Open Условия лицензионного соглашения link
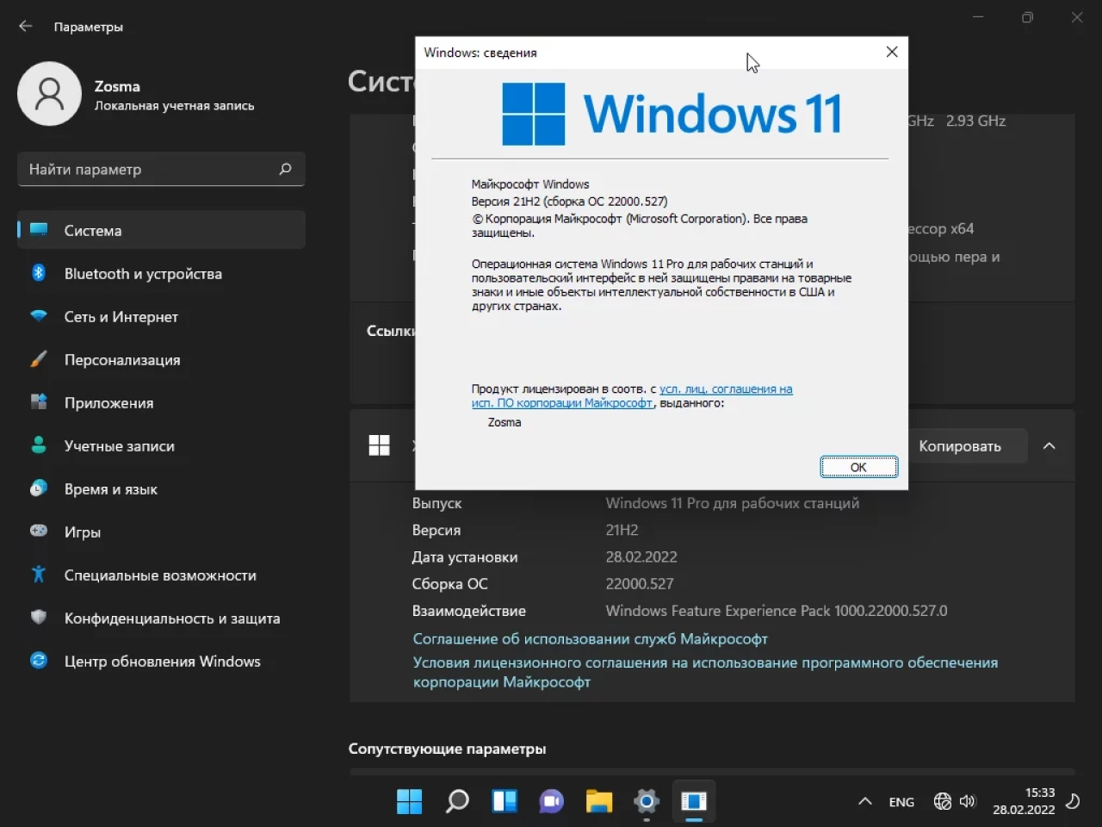This screenshot has width=1102, height=827. (x=705, y=672)
